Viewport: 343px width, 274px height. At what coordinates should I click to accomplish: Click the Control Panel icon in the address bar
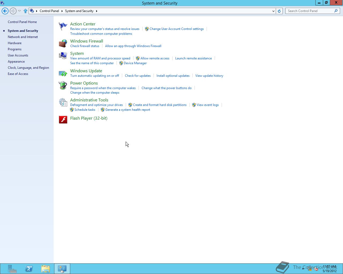(x=32, y=11)
